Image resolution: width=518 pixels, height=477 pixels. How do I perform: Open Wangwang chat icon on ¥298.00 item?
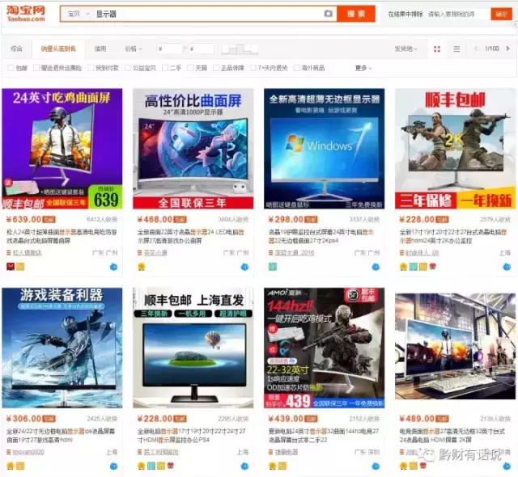[376, 267]
